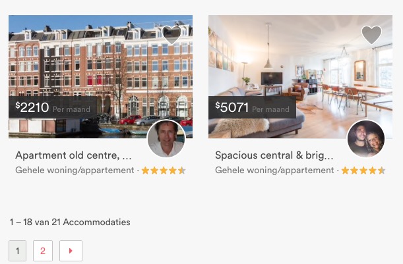Open the 'Spacious central & brig...' title link

click(274, 155)
